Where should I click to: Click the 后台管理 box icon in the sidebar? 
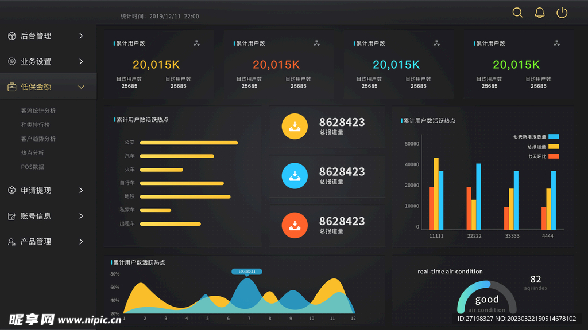13,36
